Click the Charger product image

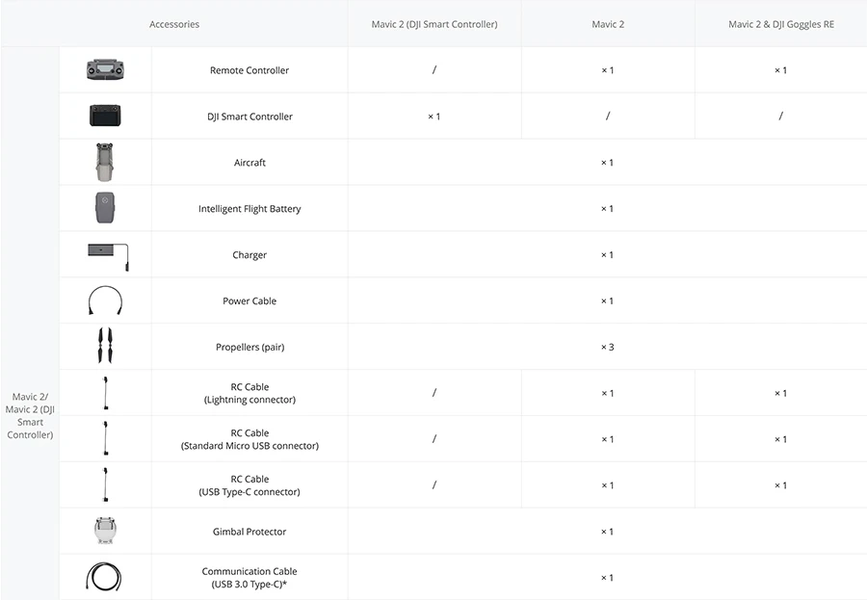point(108,256)
